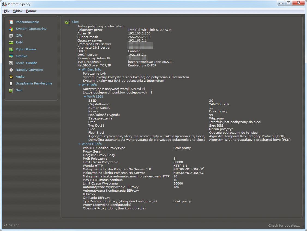Open the Płyta Główna motherboard icon

[11, 49]
